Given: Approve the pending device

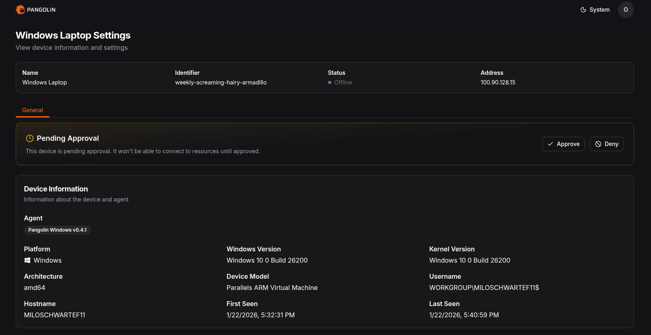Looking at the screenshot, I should tap(563, 144).
